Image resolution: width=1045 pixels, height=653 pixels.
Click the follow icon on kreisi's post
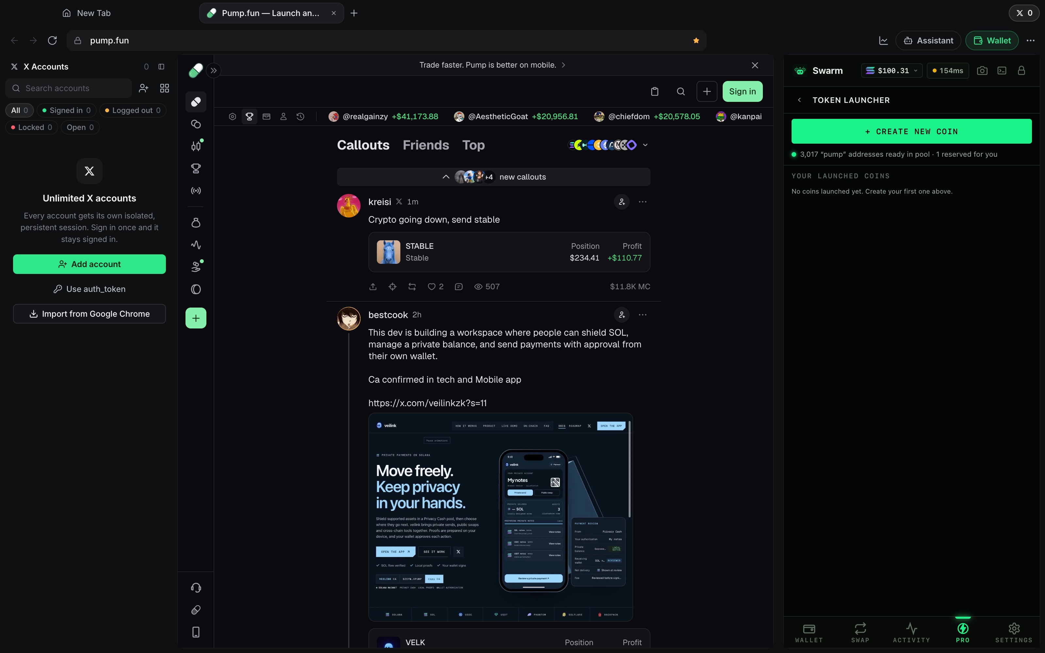622,202
